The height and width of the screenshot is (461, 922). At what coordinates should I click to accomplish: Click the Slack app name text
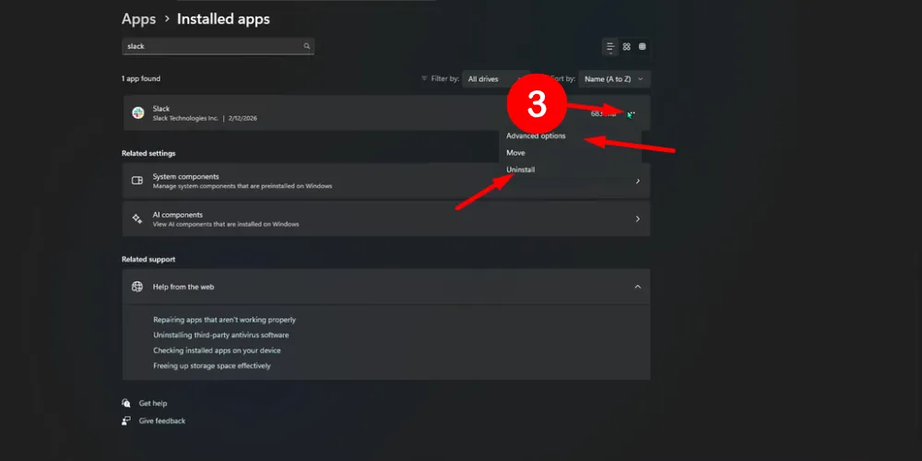click(x=161, y=109)
